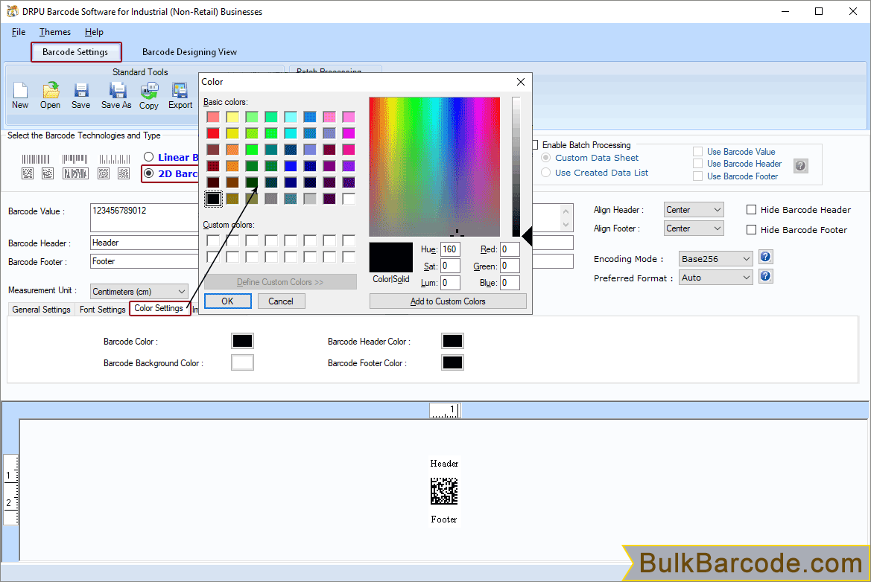Viewport: 871px width, 582px height.
Task: Click the Barcode Header text field
Action: 145,243
